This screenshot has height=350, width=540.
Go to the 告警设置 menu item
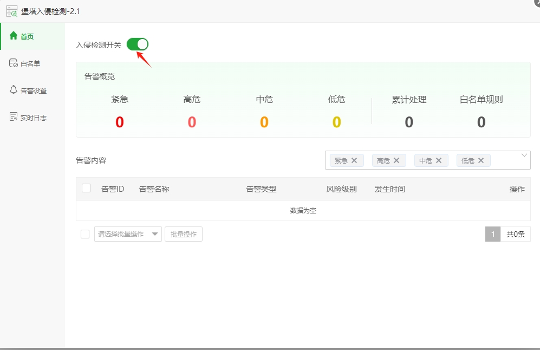(x=32, y=90)
